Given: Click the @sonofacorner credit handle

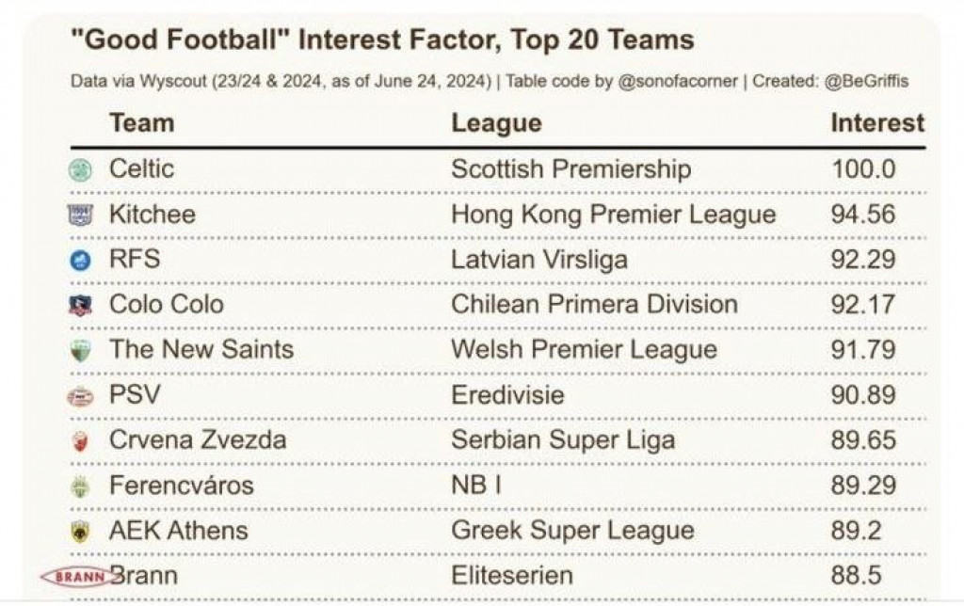Looking at the screenshot, I should point(678,82).
